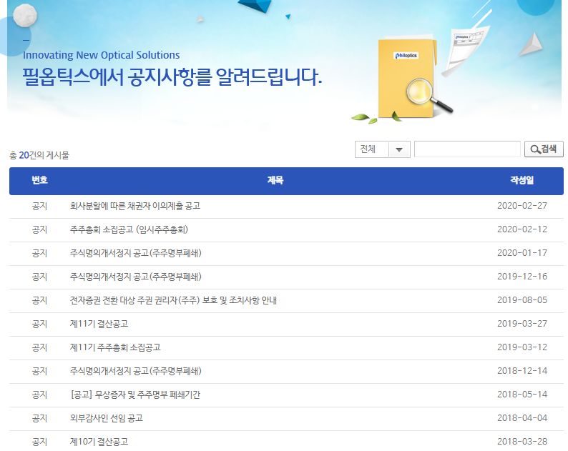This screenshot has width=568, height=451.
Task: Open notice 제11기 주주총회 소집공고
Action: tap(115, 347)
